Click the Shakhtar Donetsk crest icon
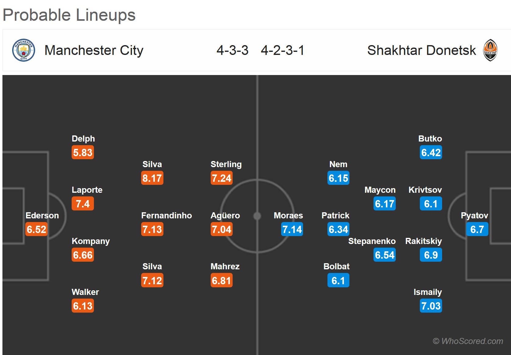Screen dimensions: 511x355 [490, 50]
